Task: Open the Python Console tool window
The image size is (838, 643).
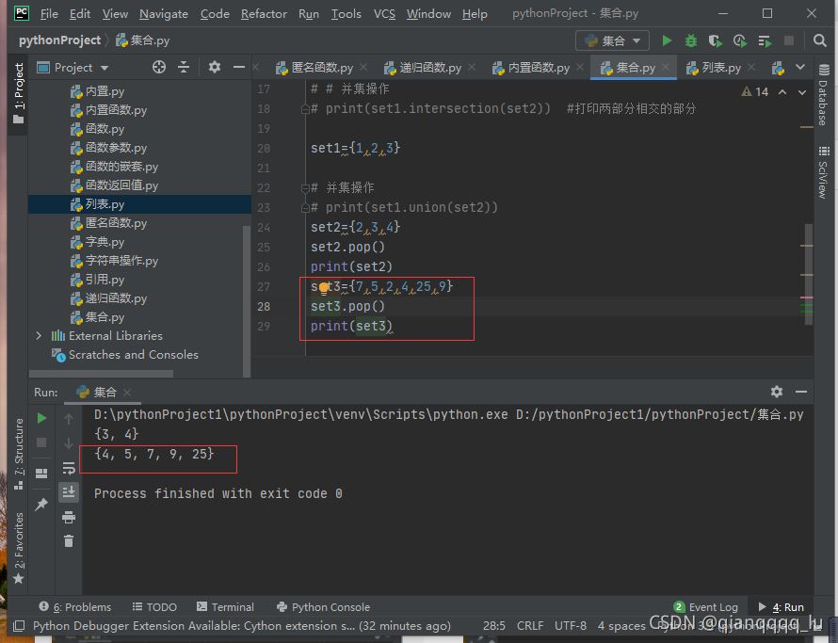Action: (322, 607)
